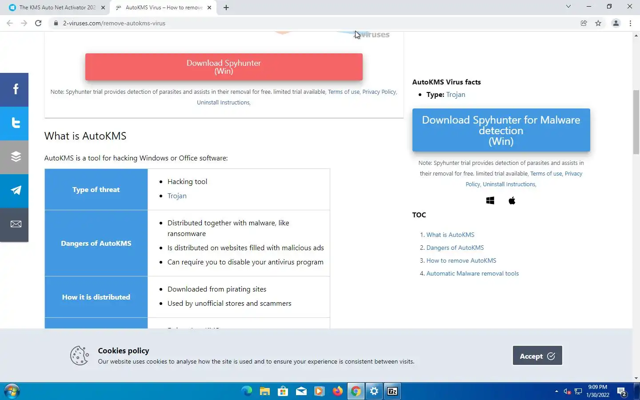This screenshot has height=400, width=640.
Task: Click the page vertical scrollbar thumb
Action: tap(636, 122)
